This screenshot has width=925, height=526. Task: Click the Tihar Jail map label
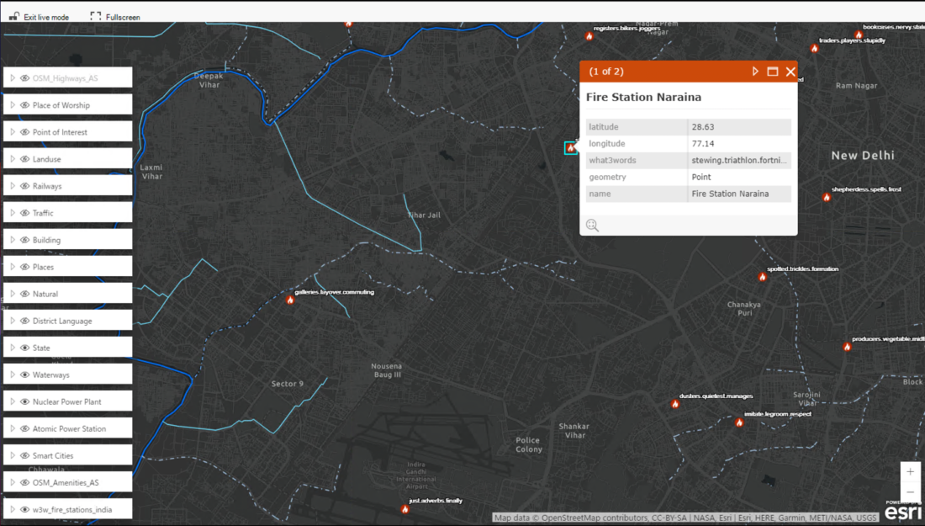(424, 215)
